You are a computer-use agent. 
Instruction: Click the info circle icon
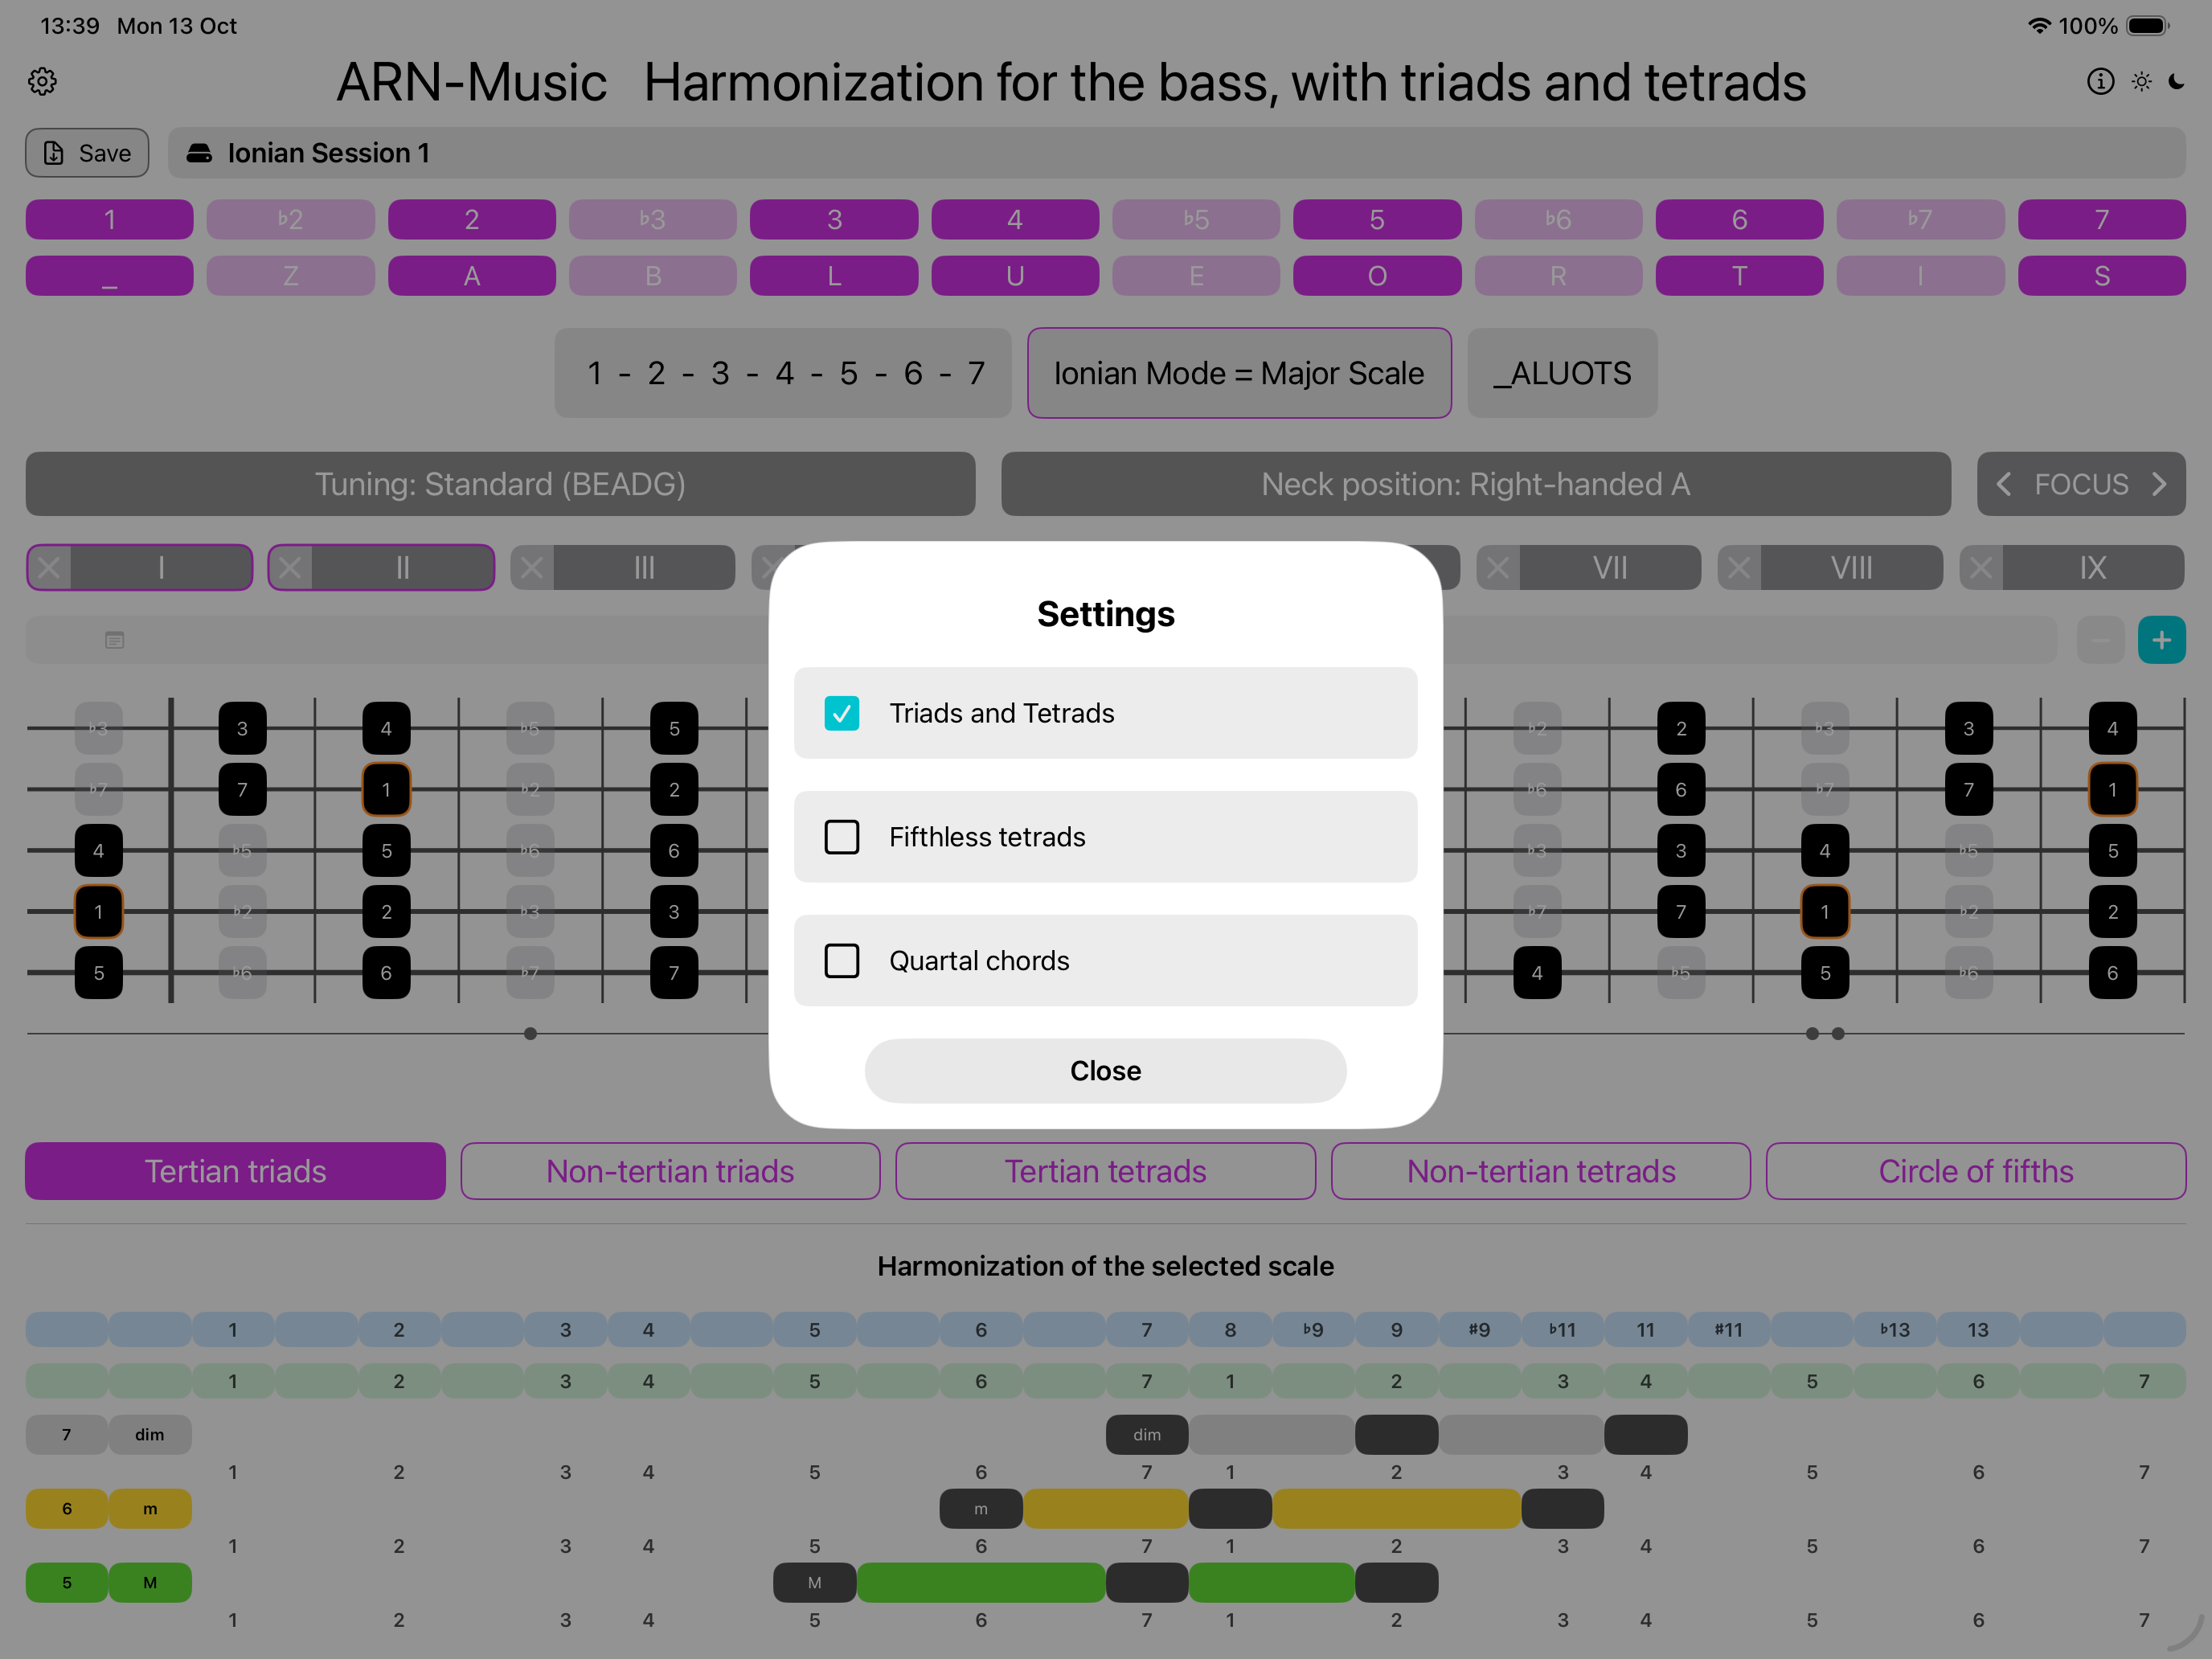click(2100, 81)
